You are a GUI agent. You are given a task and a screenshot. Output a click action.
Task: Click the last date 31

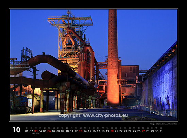pos(161,131)
